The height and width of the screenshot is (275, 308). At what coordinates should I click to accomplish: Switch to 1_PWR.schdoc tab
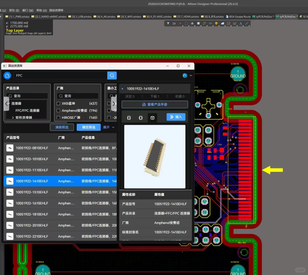pyautogui.click(x=17, y=17)
